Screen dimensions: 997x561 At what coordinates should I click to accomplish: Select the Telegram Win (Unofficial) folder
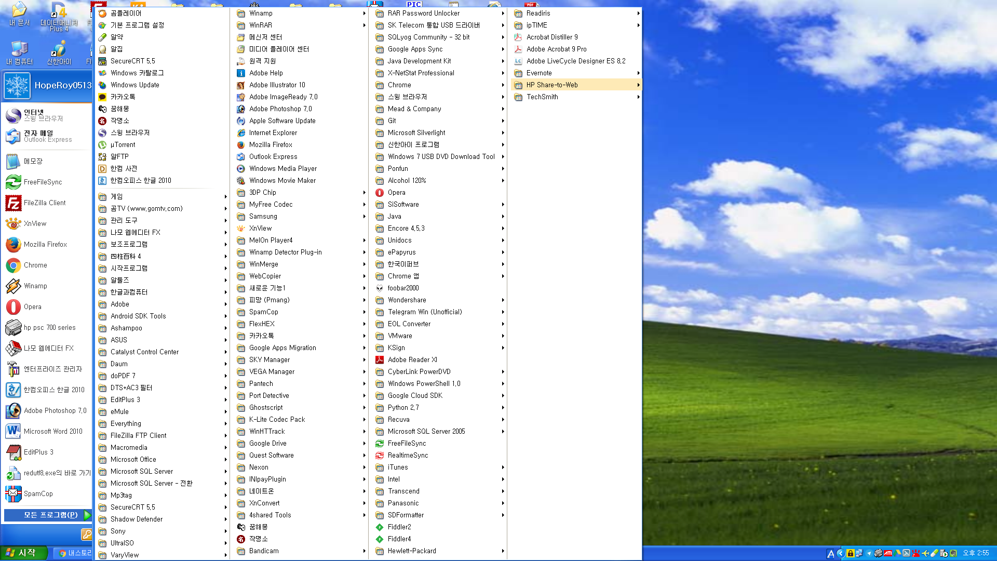point(440,312)
